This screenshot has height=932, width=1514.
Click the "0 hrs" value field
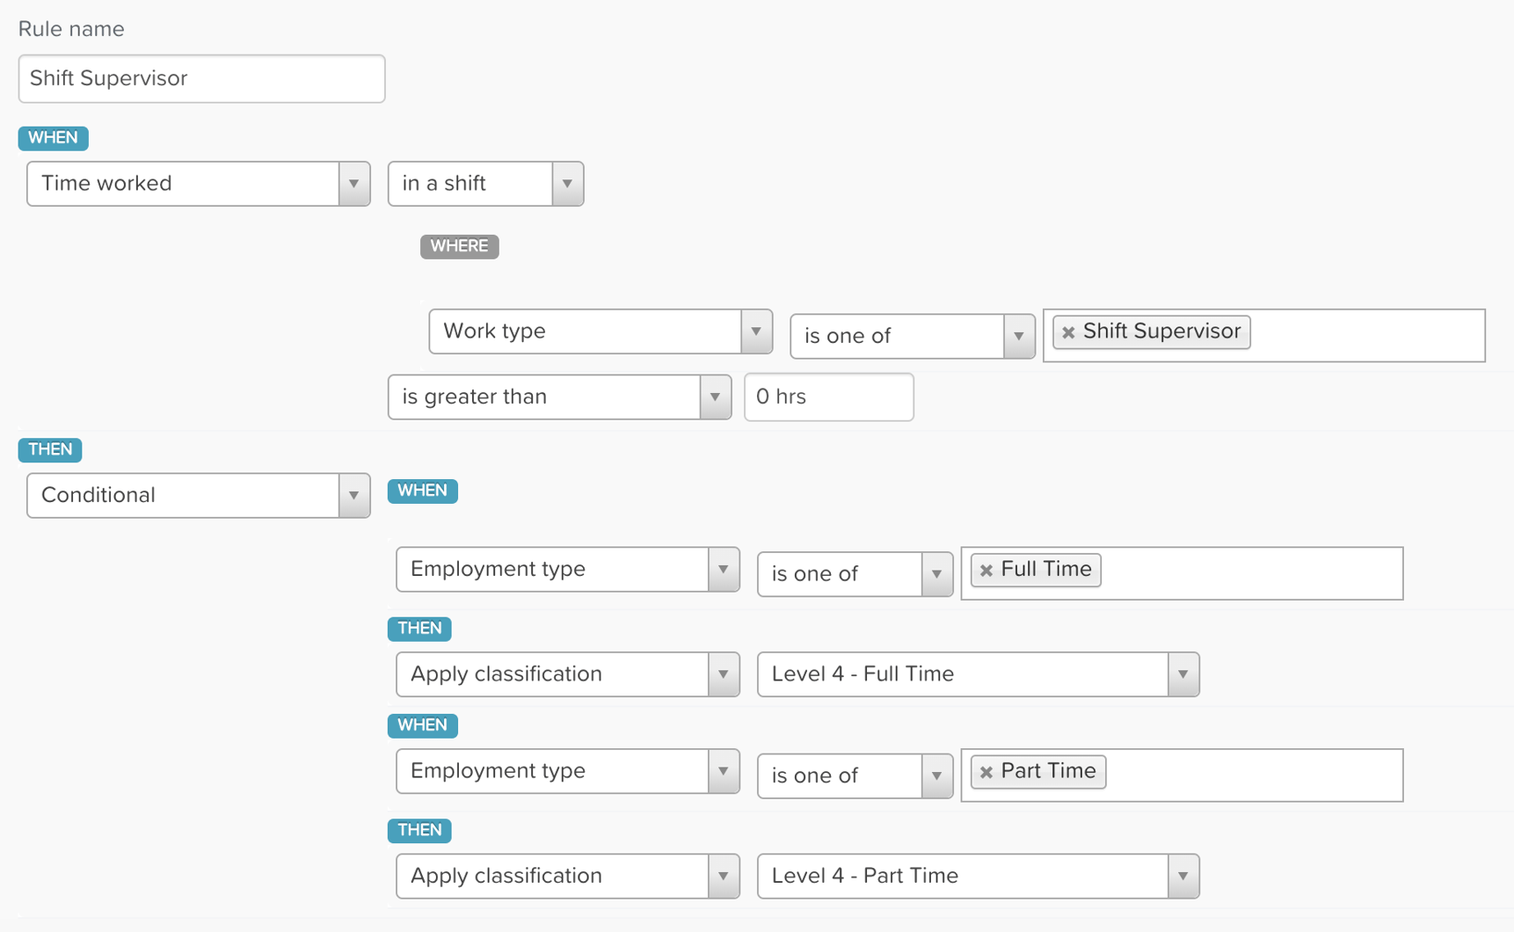point(827,397)
